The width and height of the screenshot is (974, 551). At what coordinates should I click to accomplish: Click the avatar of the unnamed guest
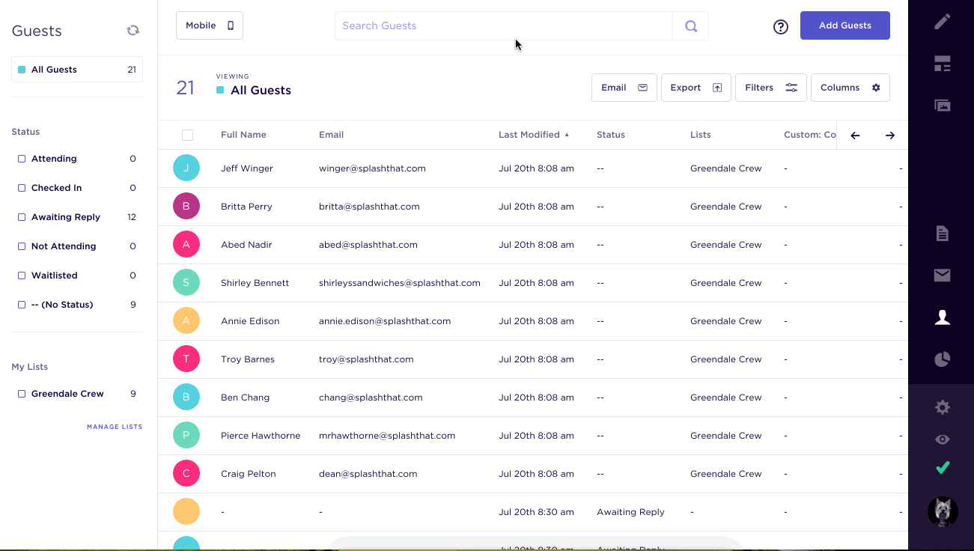click(186, 511)
